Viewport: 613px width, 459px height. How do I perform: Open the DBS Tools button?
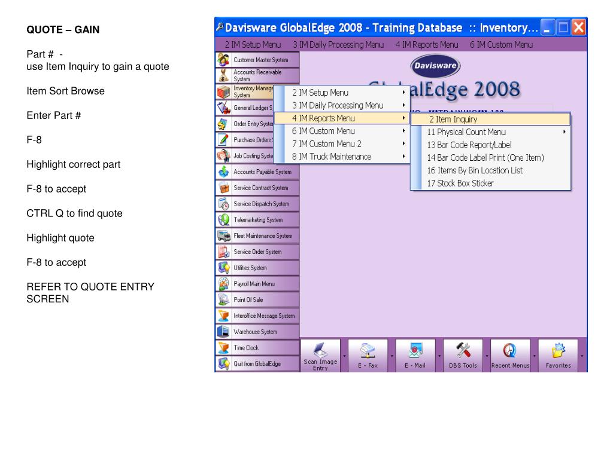pyautogui.click(x=463, y=356)
